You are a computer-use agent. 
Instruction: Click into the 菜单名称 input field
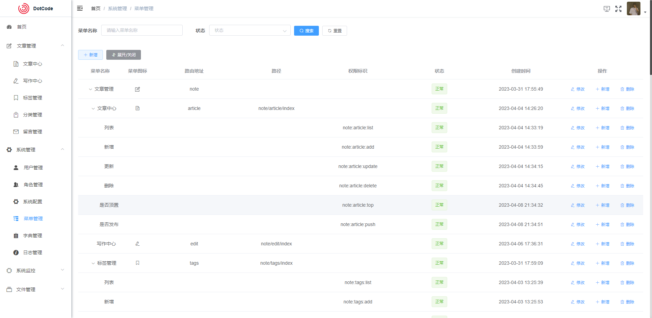point(142,31)
